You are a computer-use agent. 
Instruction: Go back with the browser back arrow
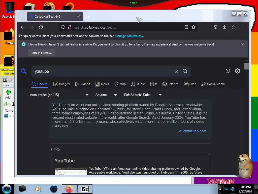click(23, 27)
